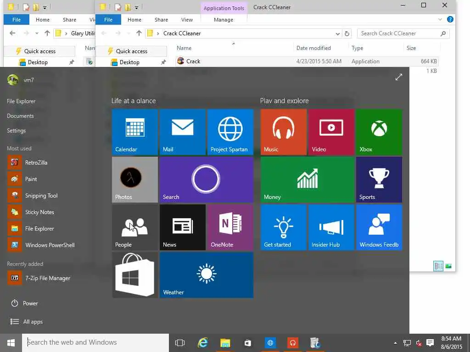Open the Windows Feedback tile
This screenshot has width=470, height=352.
click(379, 227)
